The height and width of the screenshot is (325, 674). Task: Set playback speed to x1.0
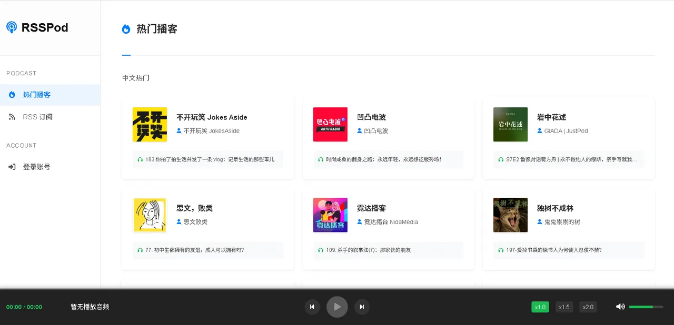(540, 307)
